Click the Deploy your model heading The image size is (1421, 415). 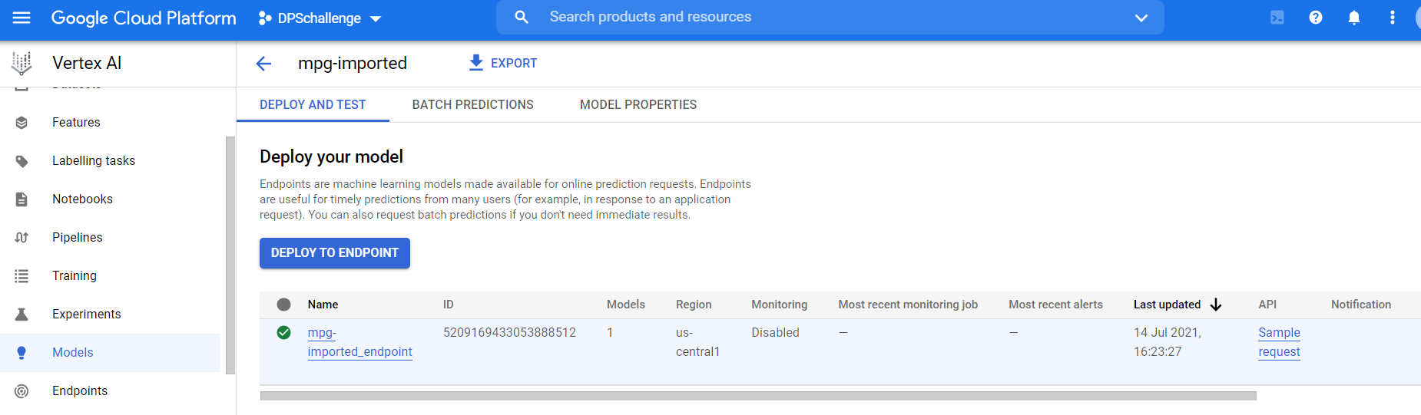click(x=331, y=156)
